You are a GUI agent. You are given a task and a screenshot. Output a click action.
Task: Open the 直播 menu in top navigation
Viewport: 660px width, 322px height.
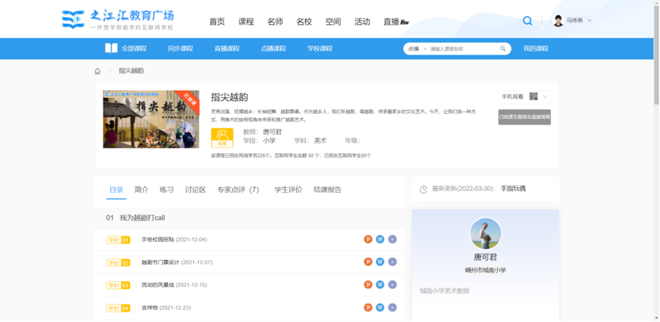[x=396, y=22]
